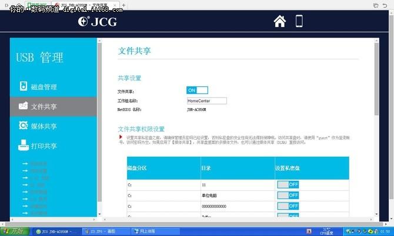Click the disk icon beside 磁盘管理

pyautogui.click(x=24, y=86)
